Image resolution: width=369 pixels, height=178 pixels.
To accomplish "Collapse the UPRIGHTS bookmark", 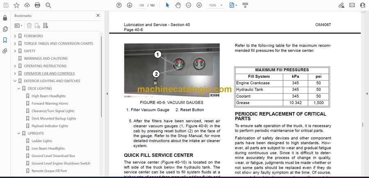I will (x=19, y=133).
